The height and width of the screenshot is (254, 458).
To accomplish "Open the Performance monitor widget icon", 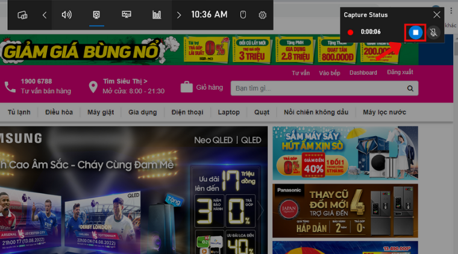I will coord(127,14).
